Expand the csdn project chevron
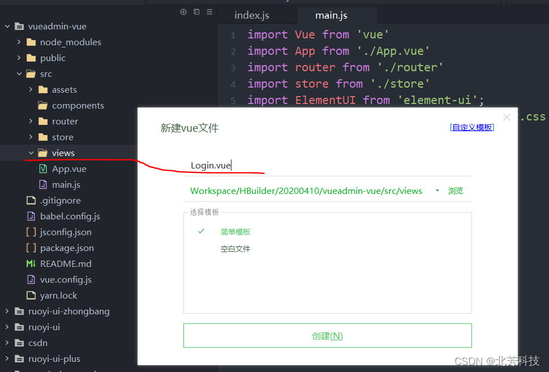This screenshot has width=549, height=372. 7,343
